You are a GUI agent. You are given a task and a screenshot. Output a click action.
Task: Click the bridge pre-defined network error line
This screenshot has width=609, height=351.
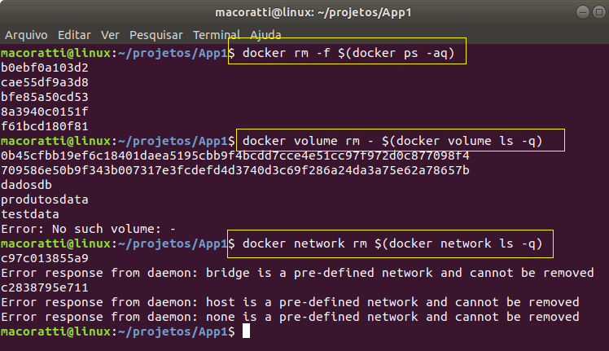297,273
